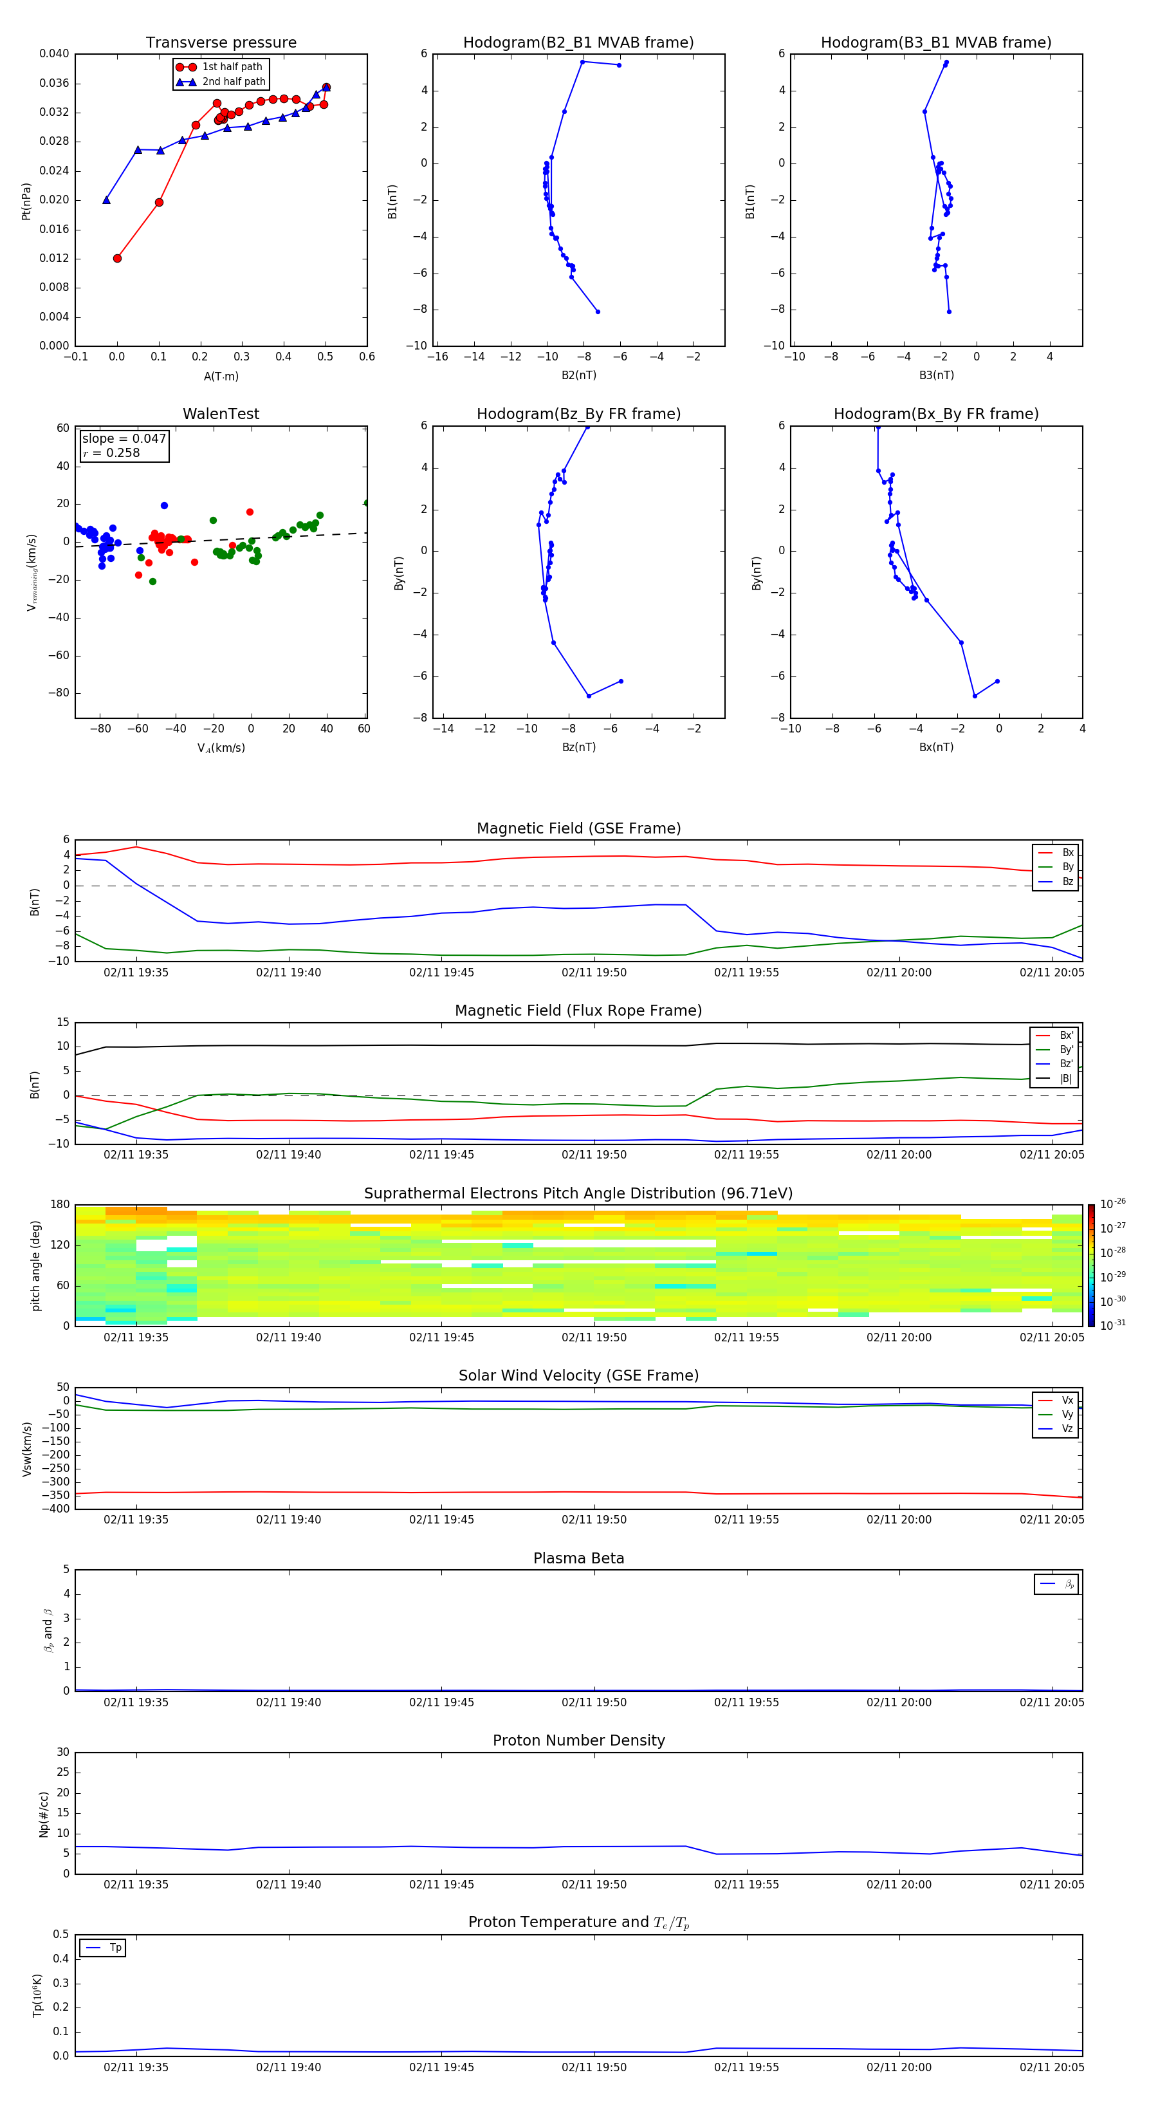Click the 'Solar Wind Velocity (GSE Frame)' title

click(578, 1375)
